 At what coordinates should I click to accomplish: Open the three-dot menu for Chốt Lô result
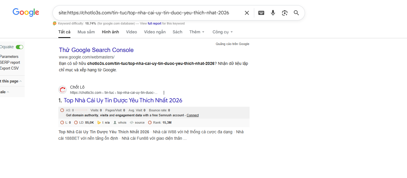pyautogui.click(x=164, y=93)
